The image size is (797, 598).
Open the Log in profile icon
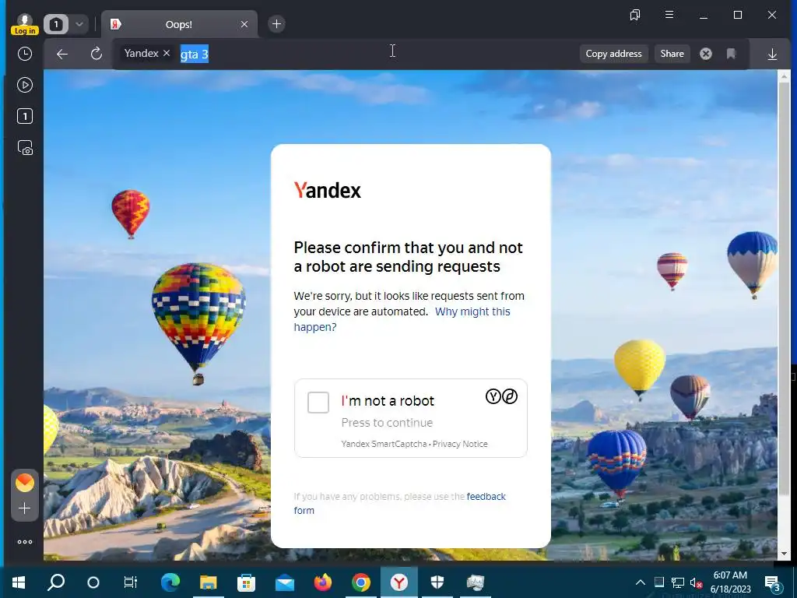24,24
